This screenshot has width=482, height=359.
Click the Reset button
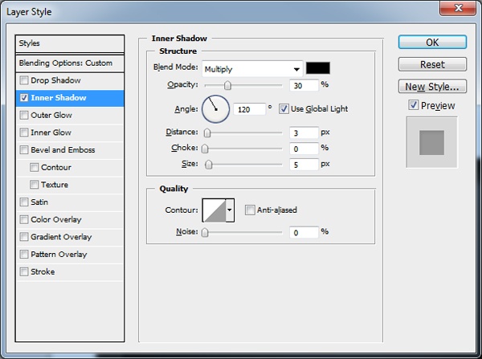(x=432, y=64)
